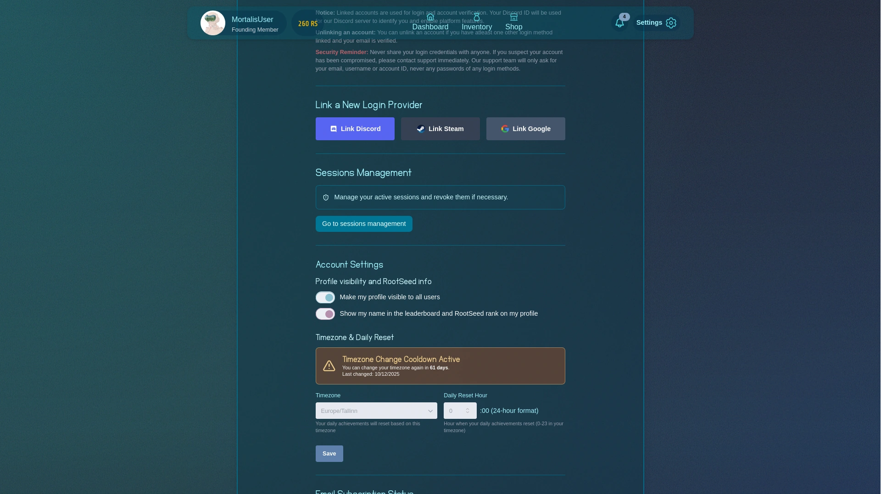Toggle leaderboard name and RootSeed rank display

[325, 314]
